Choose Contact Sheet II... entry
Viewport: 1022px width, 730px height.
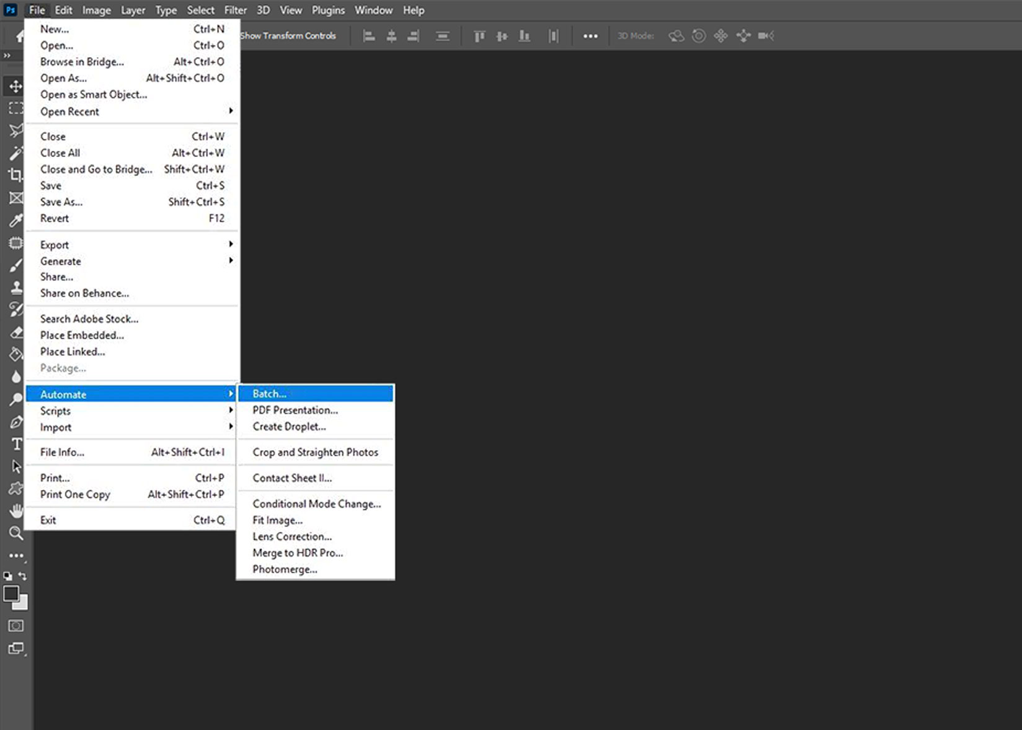tap(316, 478)
